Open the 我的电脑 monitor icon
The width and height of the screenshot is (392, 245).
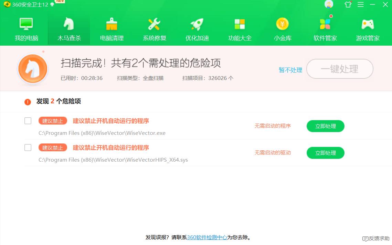coord(26,24)
